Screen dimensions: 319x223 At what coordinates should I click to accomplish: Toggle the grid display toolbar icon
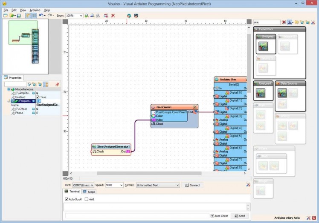click(x=34, y=15)
